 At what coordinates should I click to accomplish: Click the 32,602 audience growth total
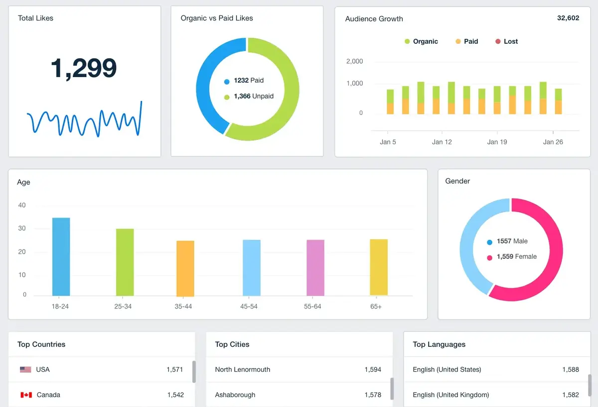568,18
